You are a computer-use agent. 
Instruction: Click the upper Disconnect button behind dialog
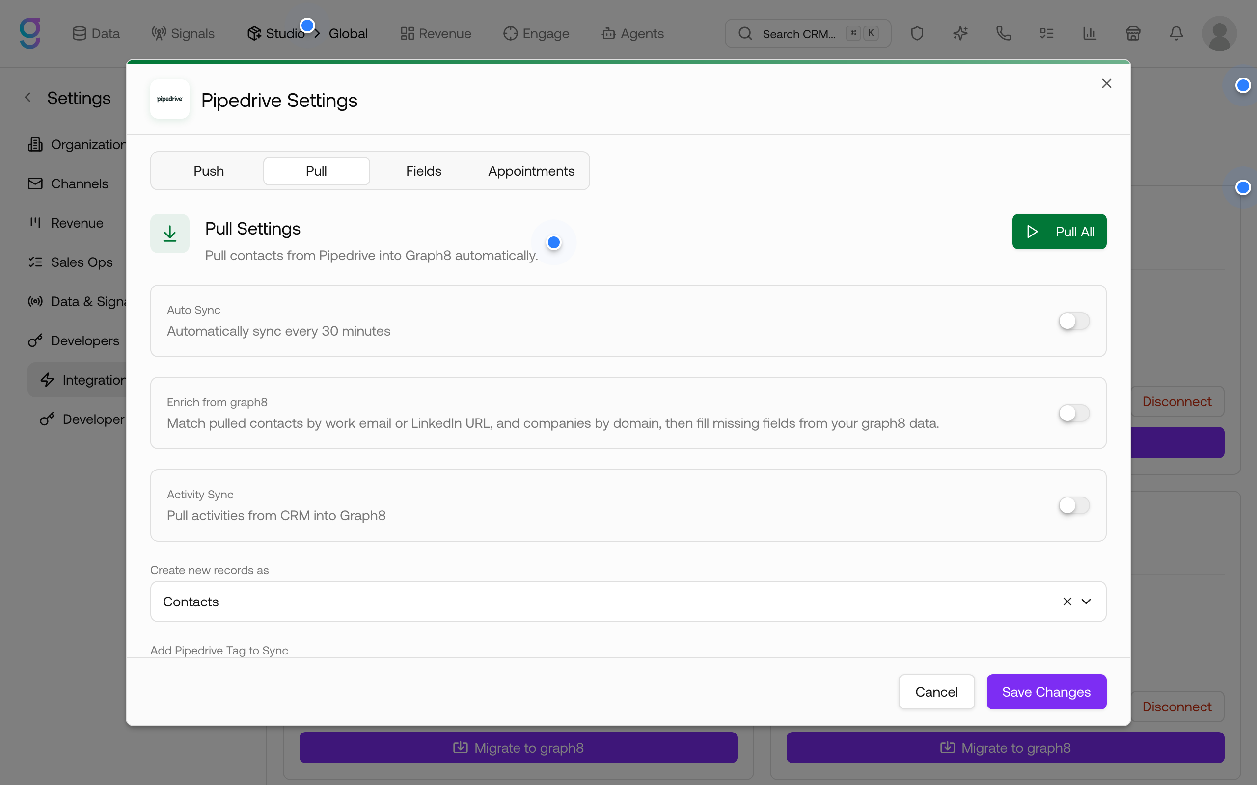1176,401
